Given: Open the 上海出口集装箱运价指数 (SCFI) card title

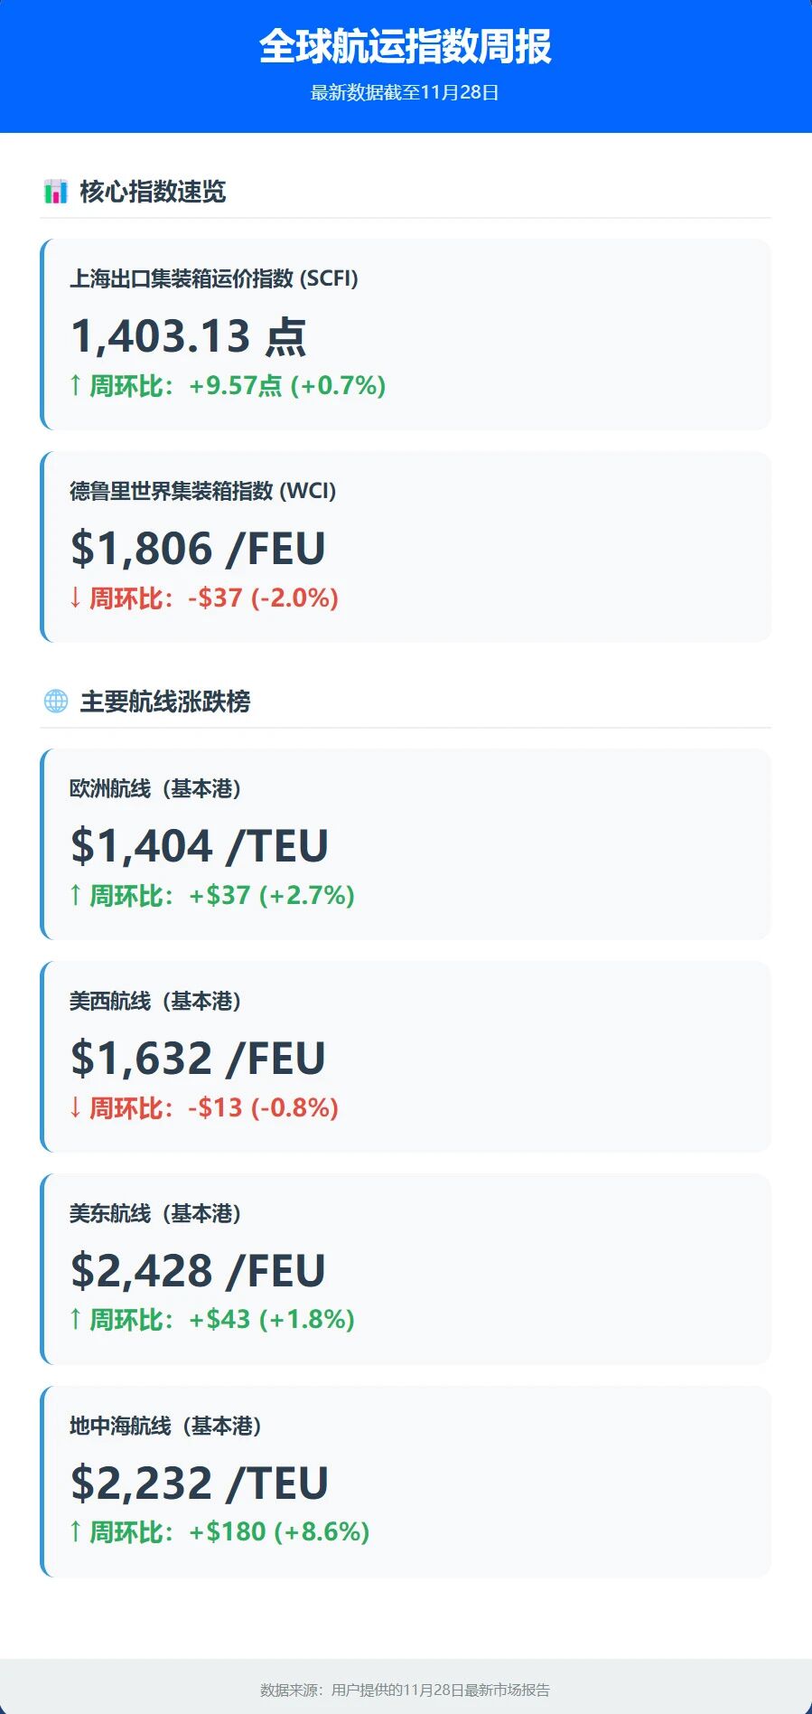Looking at the screenshot, I should (x=214, y=278).
